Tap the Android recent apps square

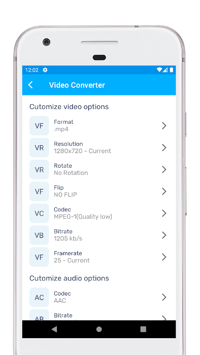point(143,329)
